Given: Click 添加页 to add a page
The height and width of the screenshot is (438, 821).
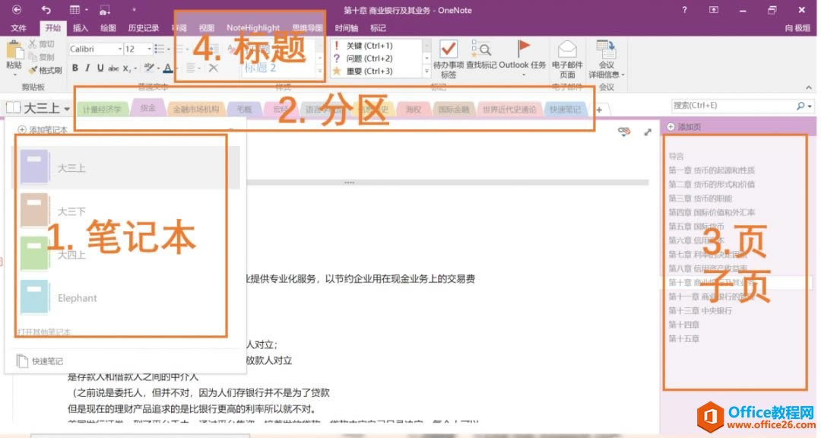Looking at the screenshot, I should click(x=684, y=127).
